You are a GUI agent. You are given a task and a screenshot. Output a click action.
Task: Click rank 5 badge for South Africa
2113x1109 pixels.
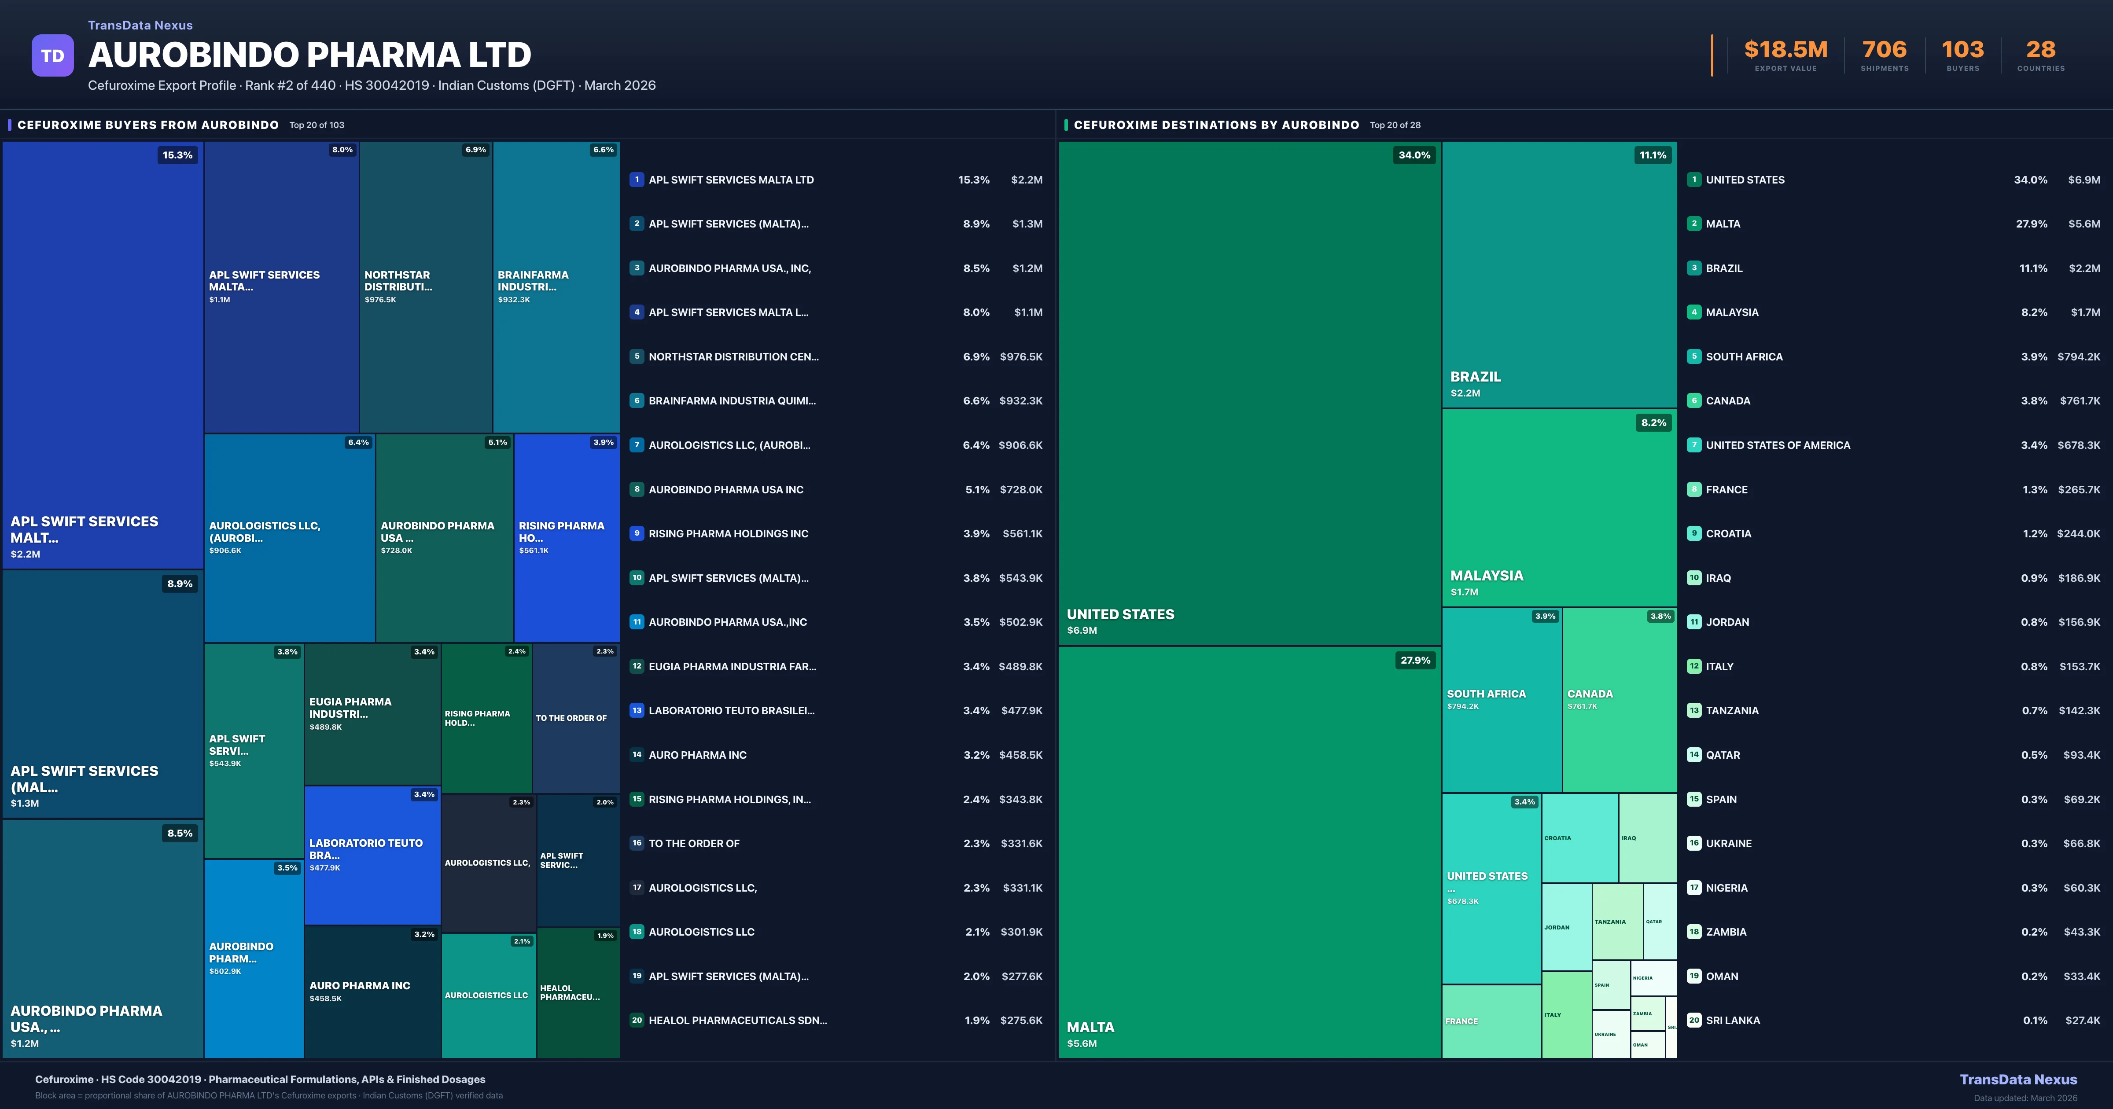point(1694,357)
